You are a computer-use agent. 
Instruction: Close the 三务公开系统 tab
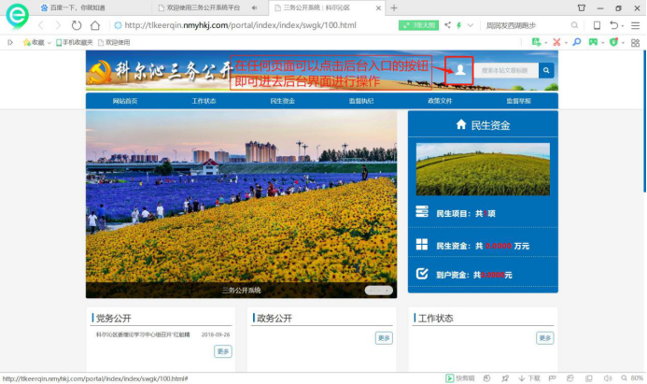pos(378,7)
